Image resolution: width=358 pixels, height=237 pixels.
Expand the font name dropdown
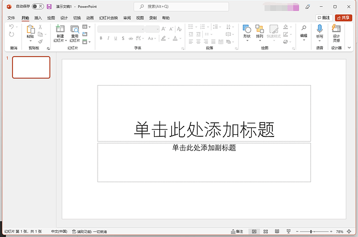[x=143, y=30]
